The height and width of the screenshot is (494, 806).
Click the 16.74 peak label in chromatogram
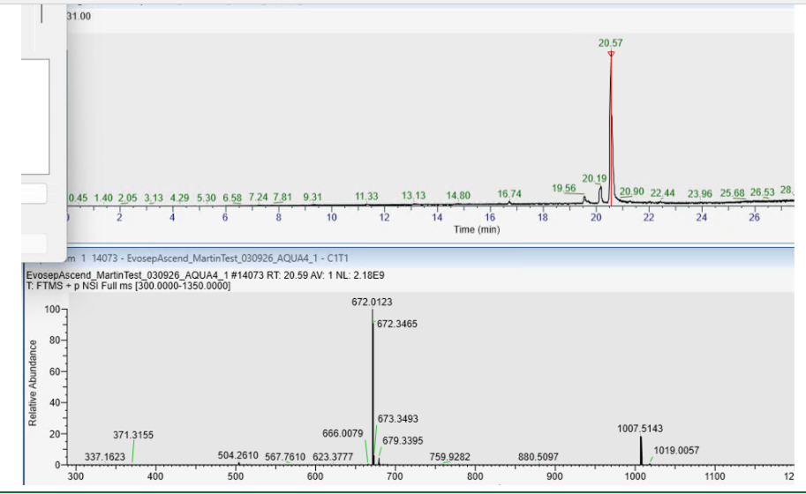[509, 194]
